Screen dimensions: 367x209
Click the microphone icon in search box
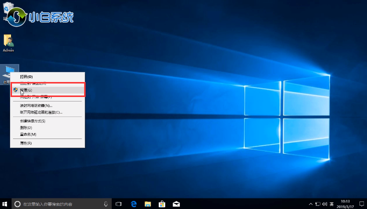(106, 204)
